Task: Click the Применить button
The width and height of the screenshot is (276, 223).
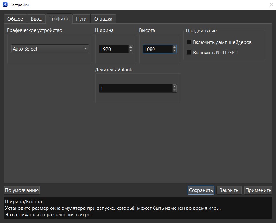Action: [x=258, y=190]
